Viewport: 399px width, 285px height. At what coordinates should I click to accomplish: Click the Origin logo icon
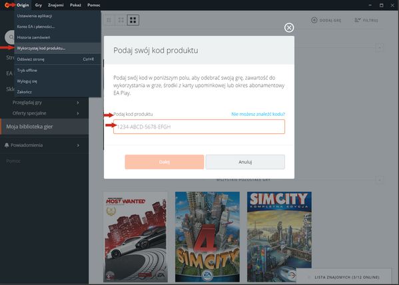(7, 5)
